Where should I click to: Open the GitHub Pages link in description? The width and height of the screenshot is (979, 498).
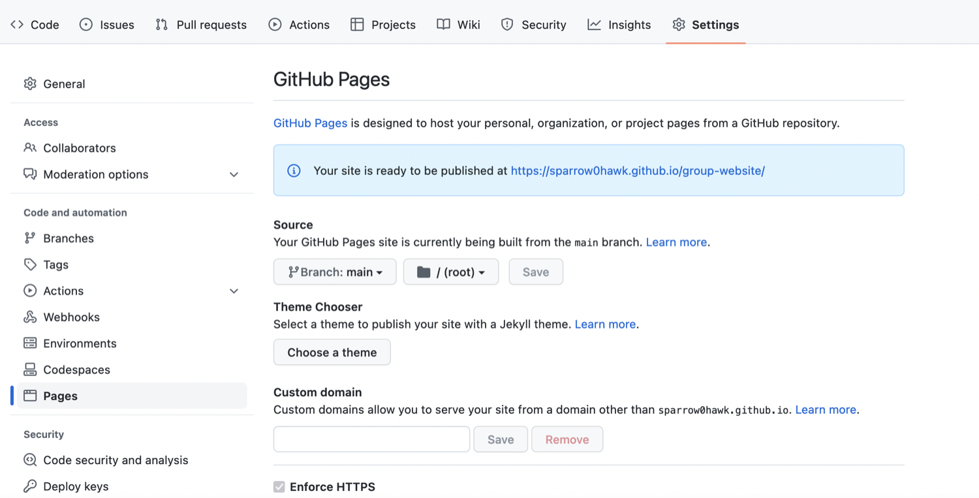click(x=311, y=123)
